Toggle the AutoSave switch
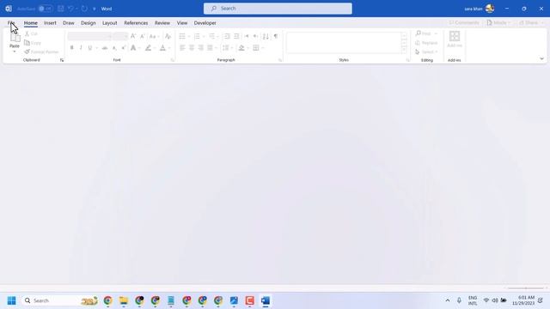The width and height of the screenshot is (550, 309). (46, 9)
